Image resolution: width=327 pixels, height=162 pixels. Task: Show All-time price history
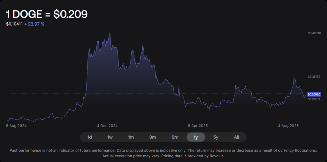tap(236, 137)
